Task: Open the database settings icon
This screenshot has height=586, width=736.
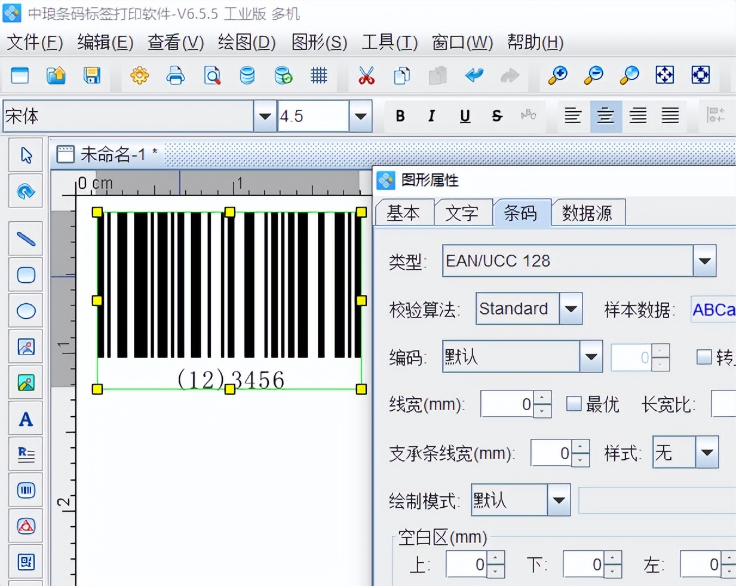Action: (x=247, y=75)
